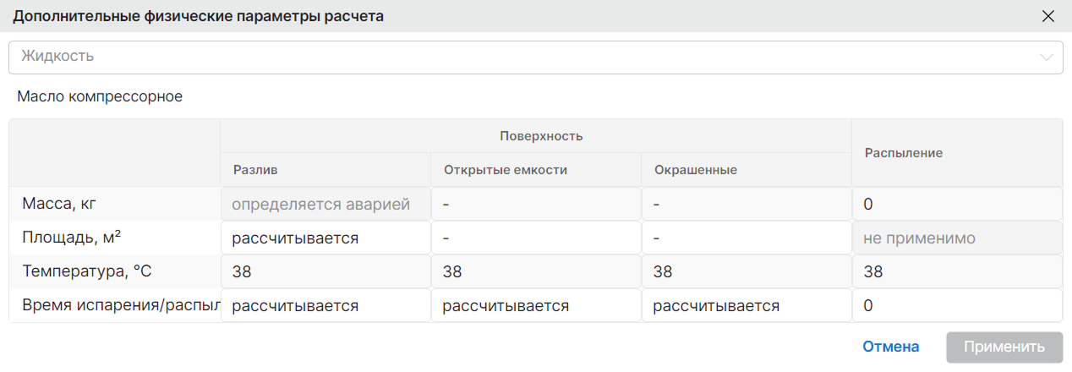Close the dialog with the X icon
1072x372 pixels.
click(1048, 16)
